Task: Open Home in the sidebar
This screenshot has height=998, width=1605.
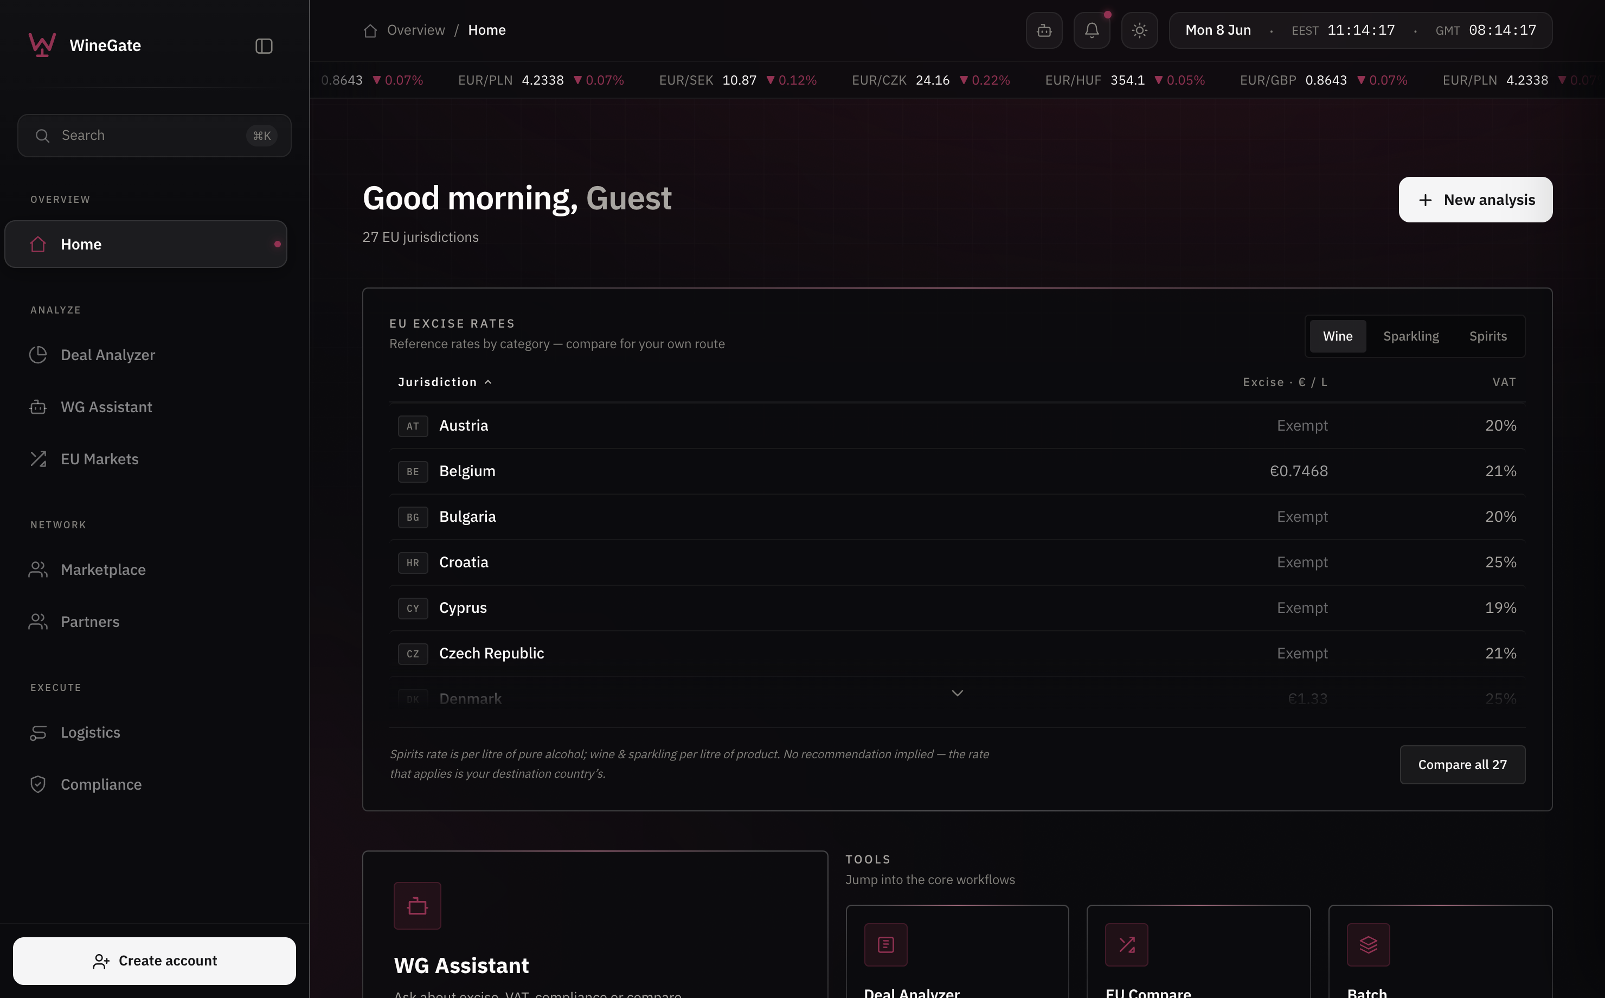Action: (x=146, y=244)
